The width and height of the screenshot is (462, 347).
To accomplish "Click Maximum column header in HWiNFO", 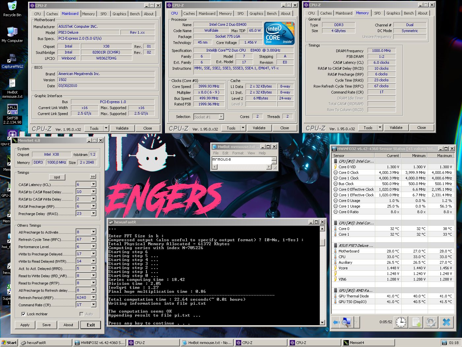I will pyautogui.click(x=441, y=156).
